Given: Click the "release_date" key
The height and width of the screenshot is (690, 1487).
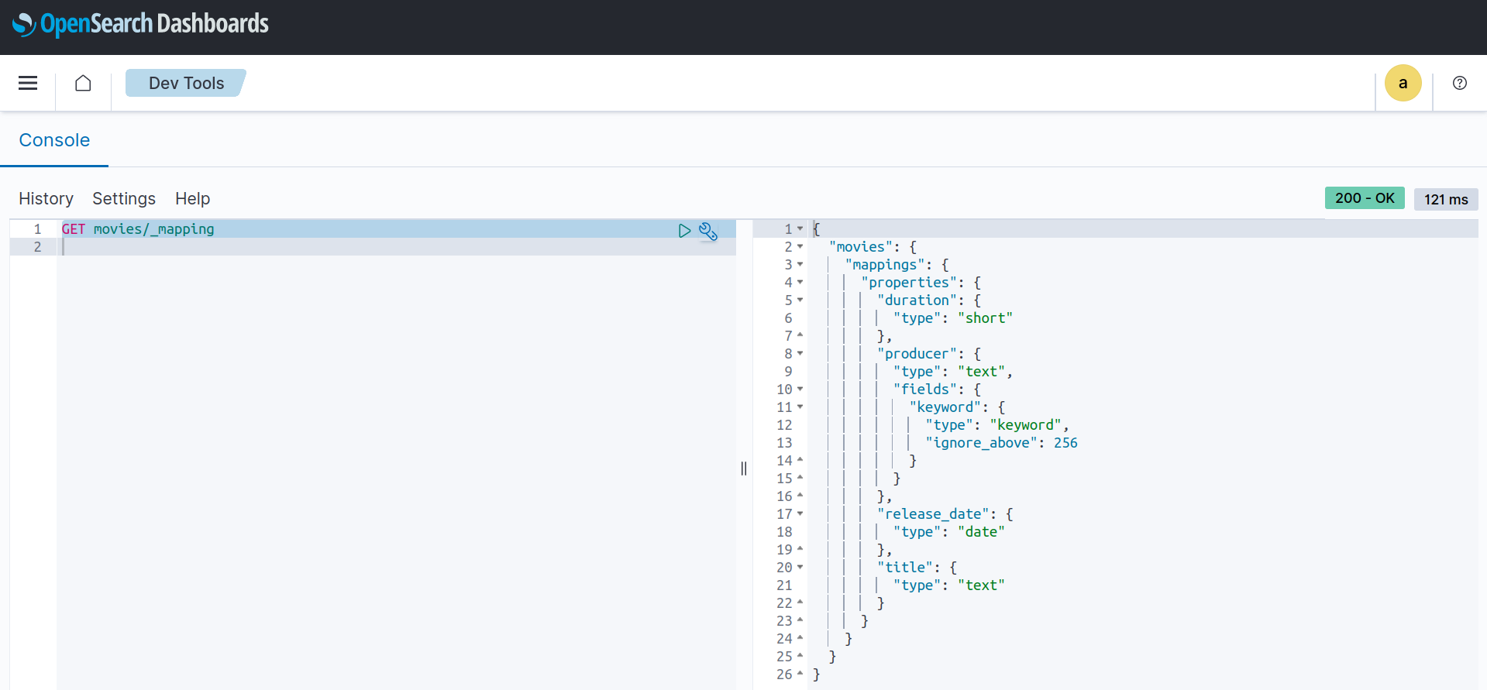Looking at the screenshot, I should [x=934, y=514].
